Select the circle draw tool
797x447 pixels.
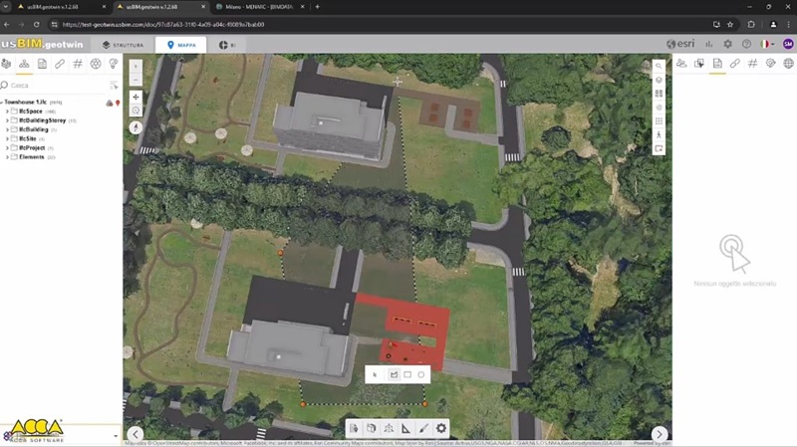(420, 375)
